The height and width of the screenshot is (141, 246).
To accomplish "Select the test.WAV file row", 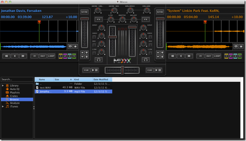I will 73,88.
